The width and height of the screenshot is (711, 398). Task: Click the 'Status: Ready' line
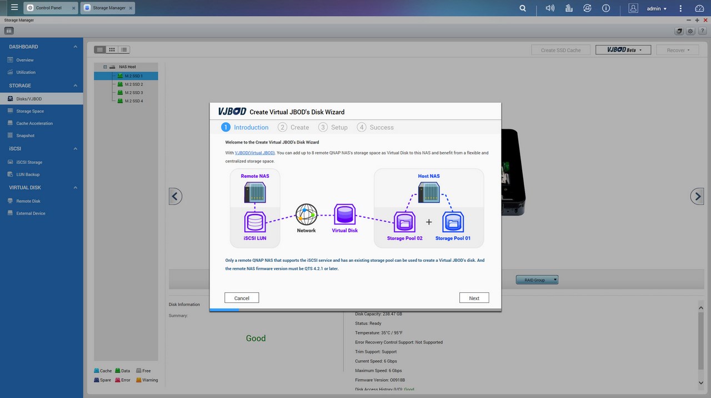click(x=368, y=324)
